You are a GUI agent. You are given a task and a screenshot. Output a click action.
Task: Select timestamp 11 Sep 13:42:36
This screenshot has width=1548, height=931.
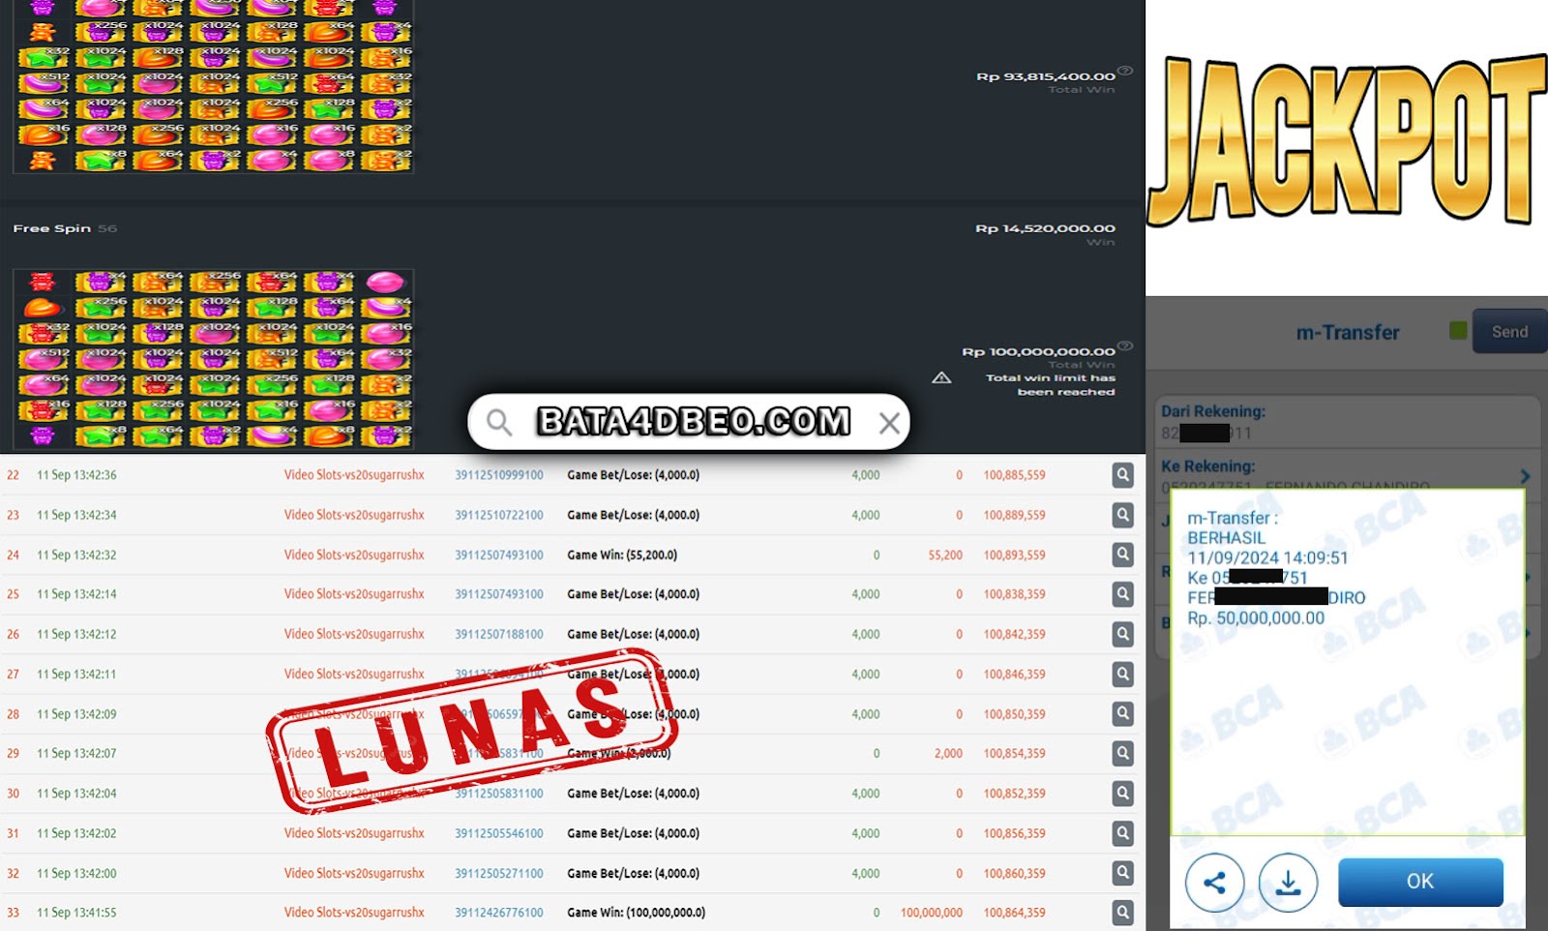tap(76, 475)
